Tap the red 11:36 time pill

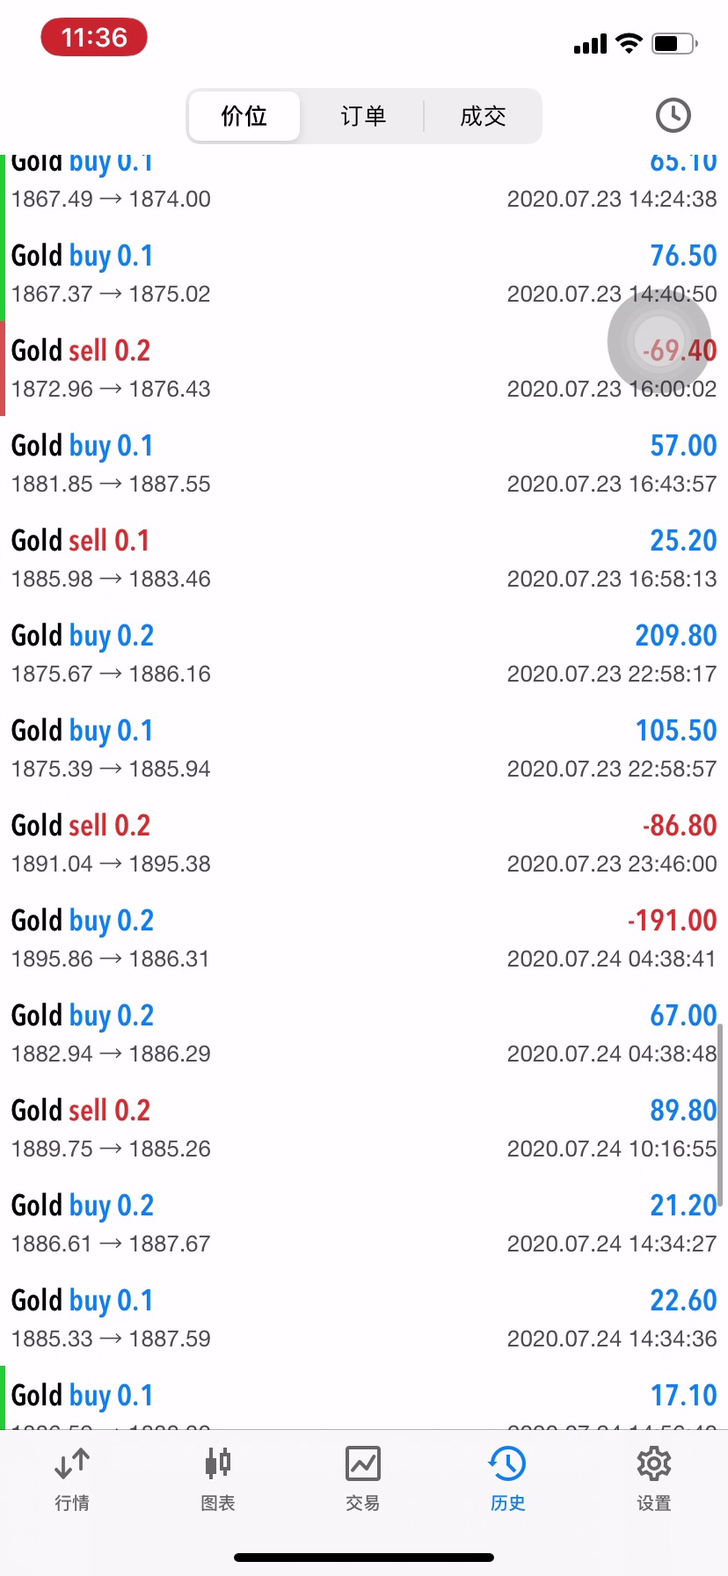point(94,38)
